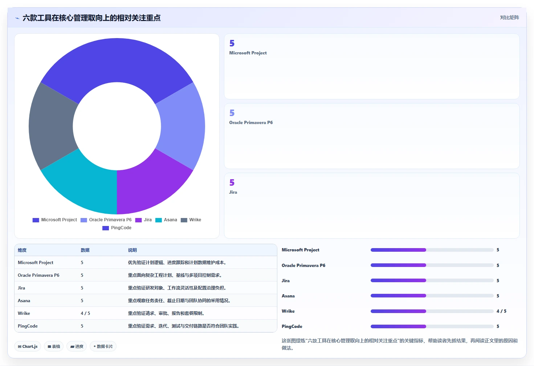Click the description starting 优先验证计划逻辑
This screenshot has width=534, height=366.
[177, 263]
